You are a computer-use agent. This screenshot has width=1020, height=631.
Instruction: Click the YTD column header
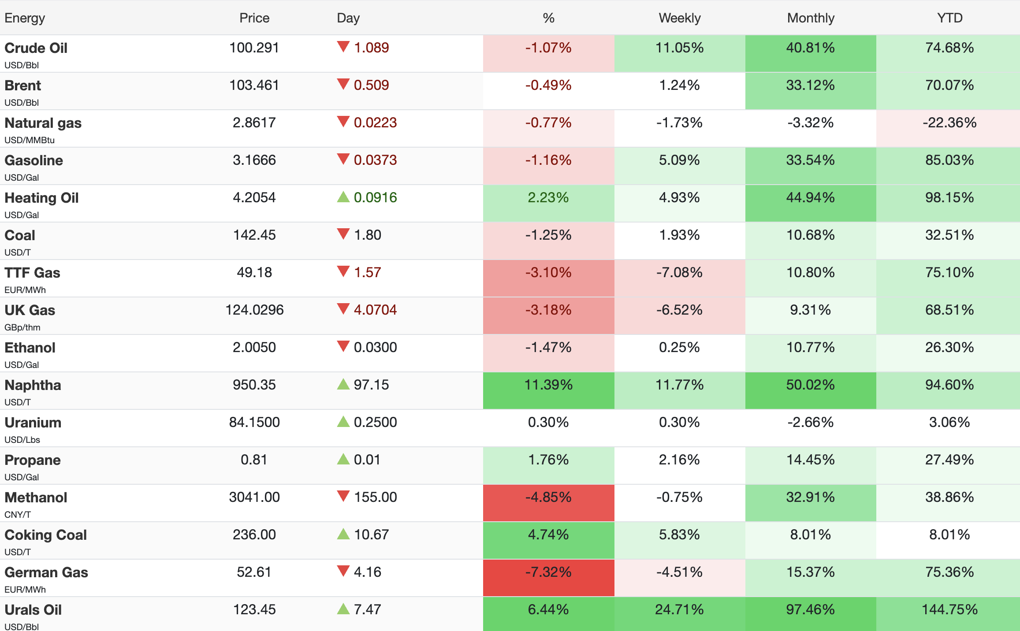click(949, 18)
